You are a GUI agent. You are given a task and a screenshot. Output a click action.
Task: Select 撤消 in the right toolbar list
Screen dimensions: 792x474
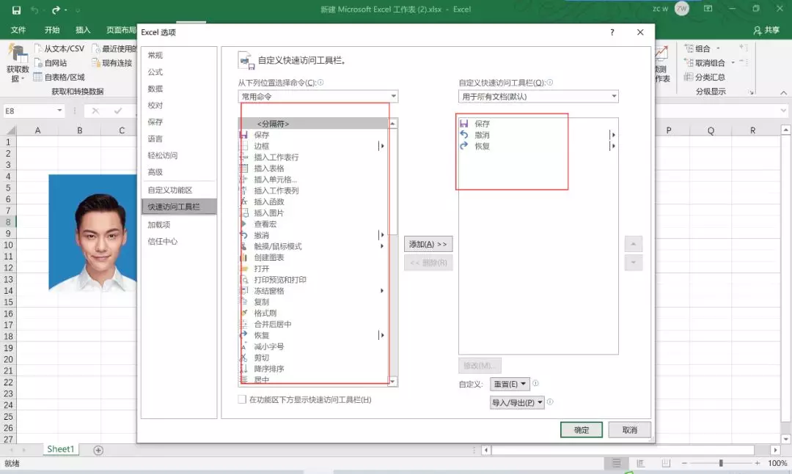coord(538,135)
